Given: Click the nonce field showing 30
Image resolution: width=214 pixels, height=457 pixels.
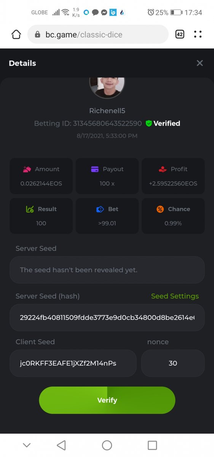Looking at the screenshot, I should click(173, 363).
